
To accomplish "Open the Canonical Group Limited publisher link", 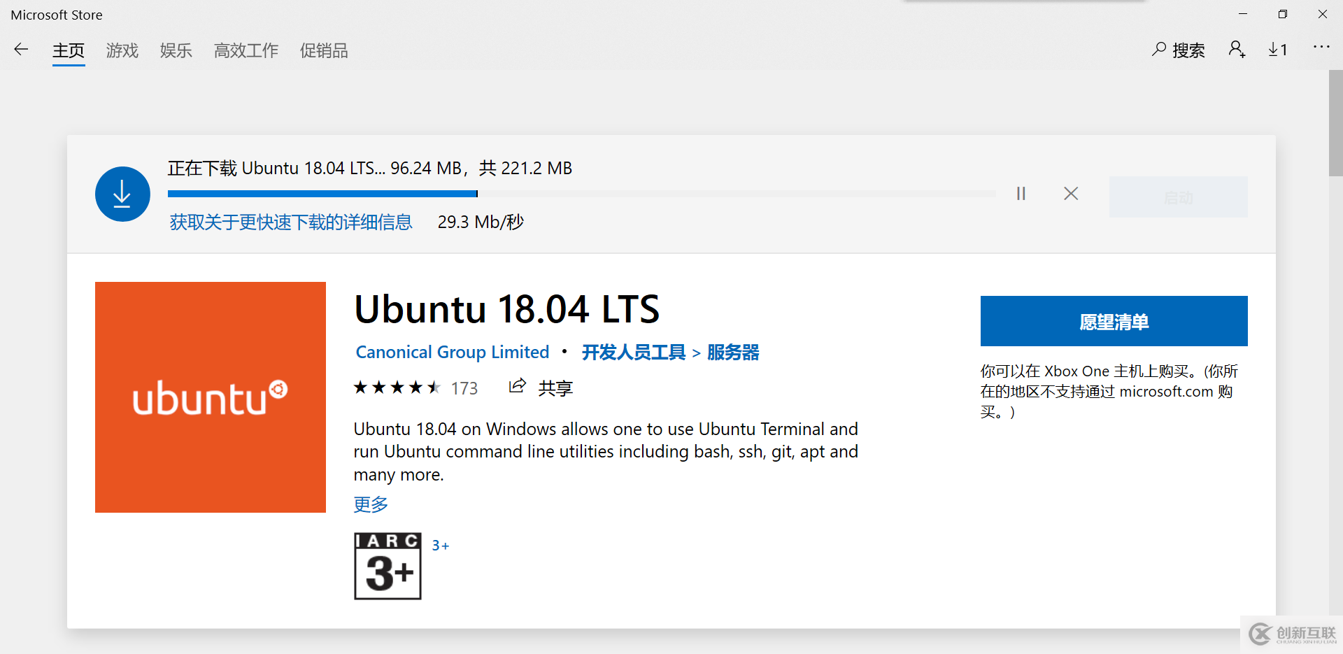I will 453,352.
